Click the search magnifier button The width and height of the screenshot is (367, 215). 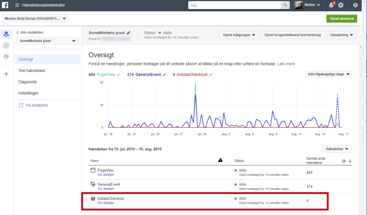tap(285, 5)
